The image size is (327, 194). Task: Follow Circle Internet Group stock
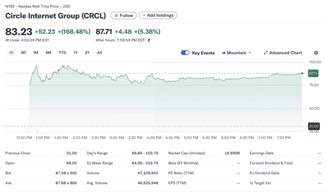click(124, 16)
